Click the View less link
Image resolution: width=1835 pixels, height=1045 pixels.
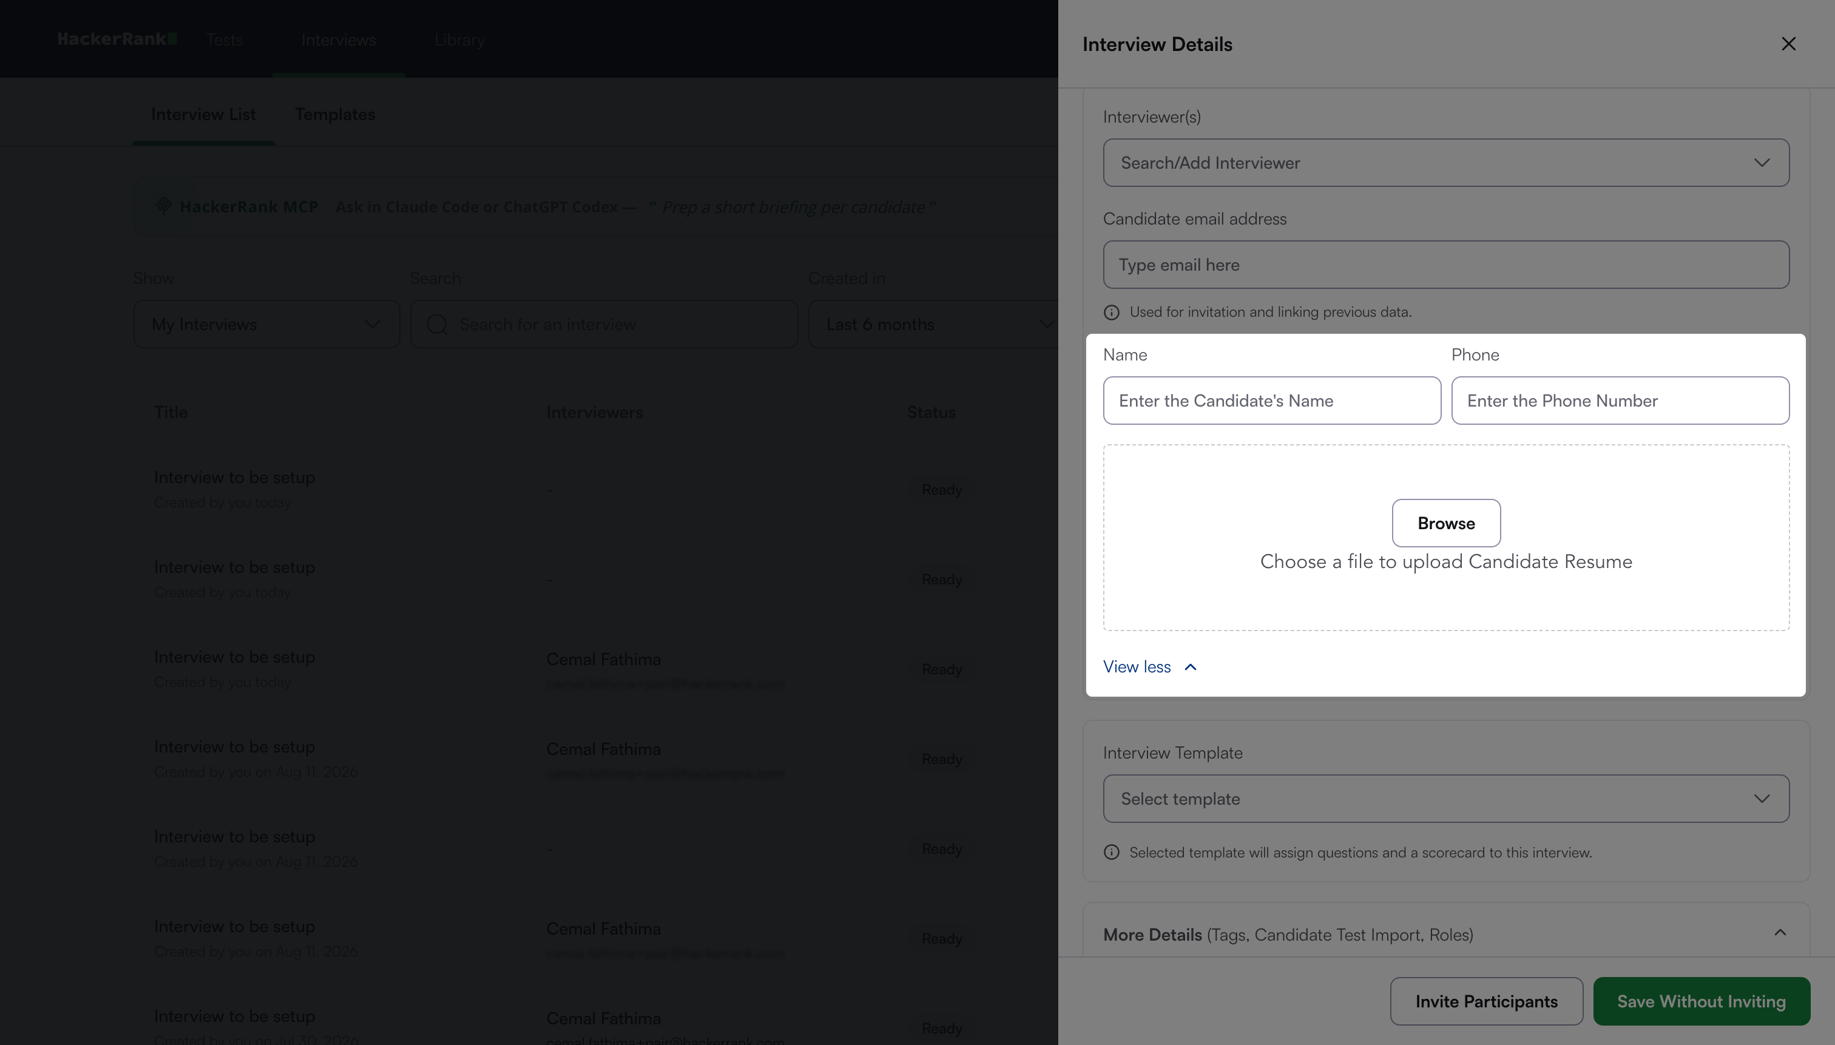(x=1137, y=667)
